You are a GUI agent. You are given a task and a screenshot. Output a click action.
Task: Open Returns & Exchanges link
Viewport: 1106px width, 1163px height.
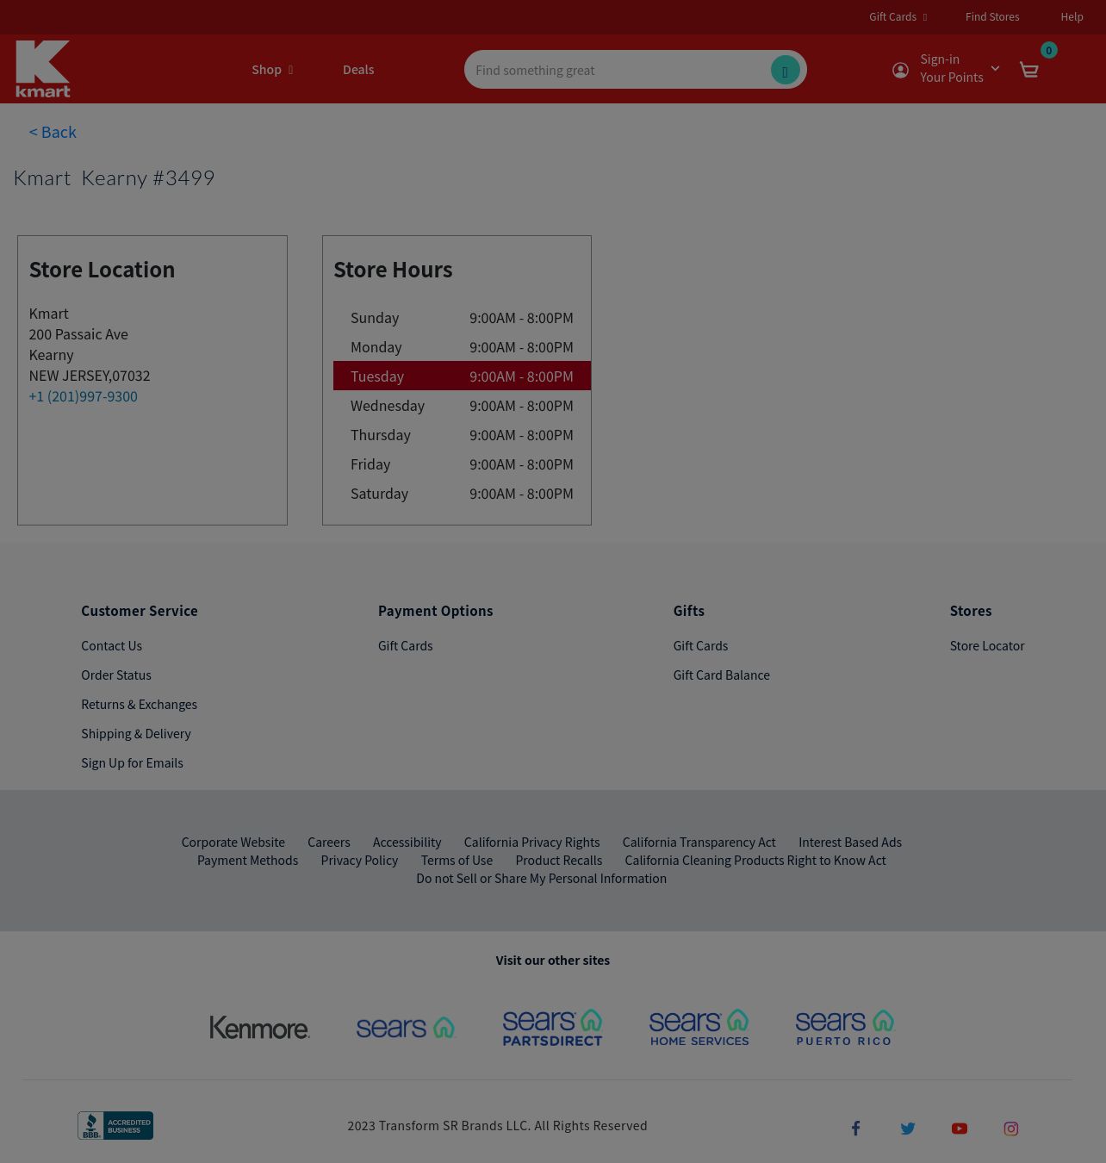point(140,704)
